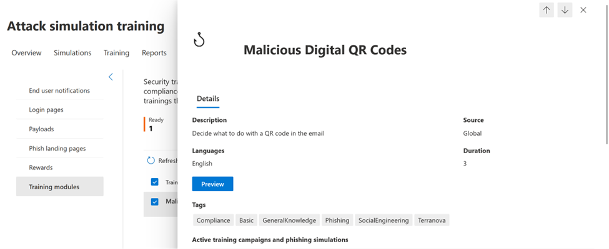
Task: Click the Terranova tag
Action: tap(432, 220)
